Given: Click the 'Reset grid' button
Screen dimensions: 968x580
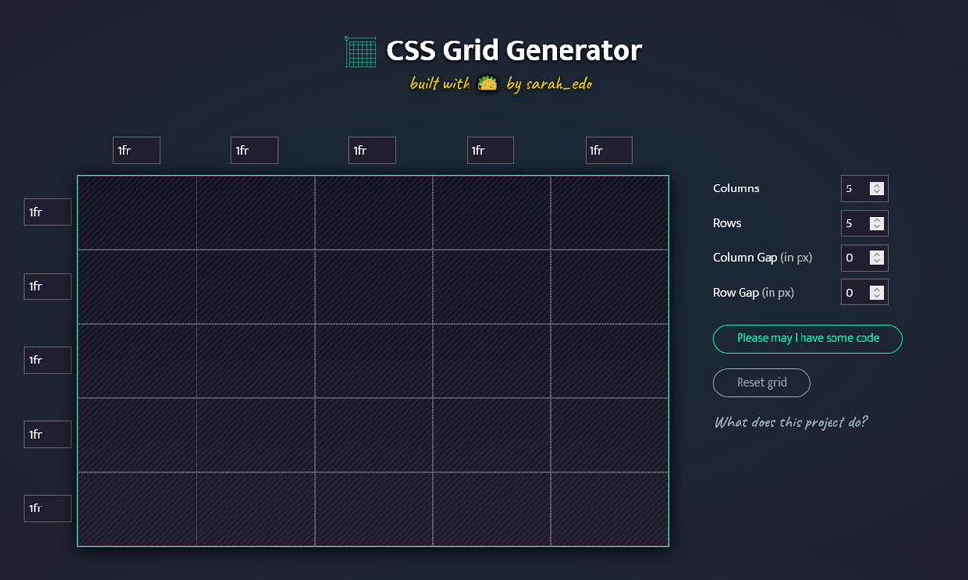Looking at the screenshot, I should point(762,383).
